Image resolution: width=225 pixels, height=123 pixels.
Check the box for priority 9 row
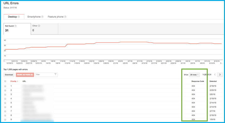tap(5, 120)
